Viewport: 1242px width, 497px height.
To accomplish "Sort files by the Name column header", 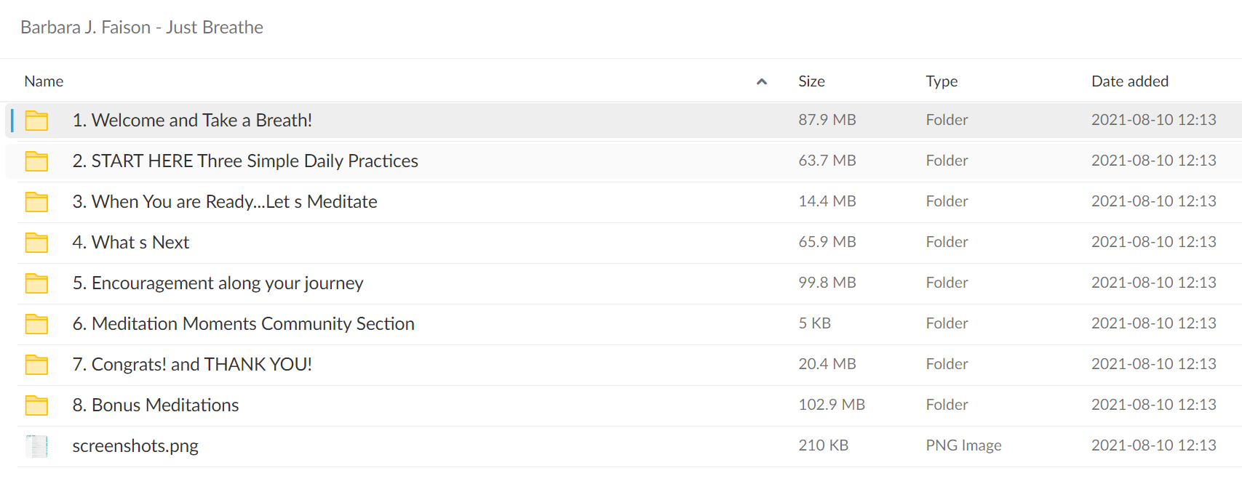I will 44,81.
